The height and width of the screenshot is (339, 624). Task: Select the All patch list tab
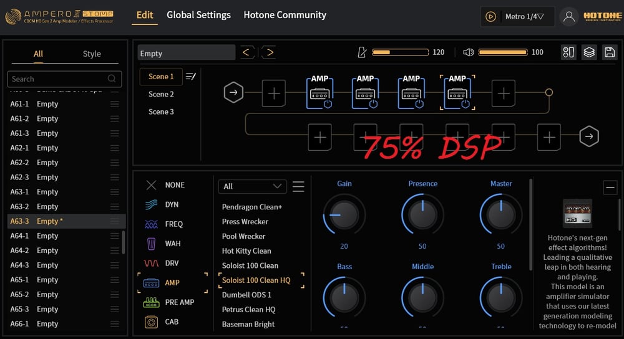coord(38,54)
